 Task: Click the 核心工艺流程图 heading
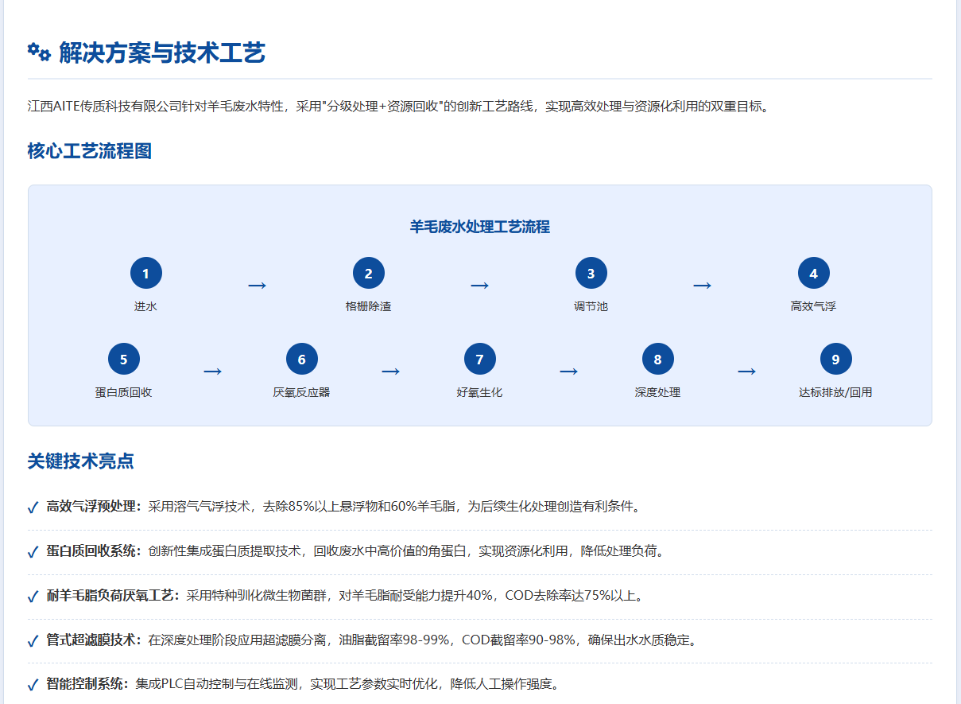coord(90,151)
